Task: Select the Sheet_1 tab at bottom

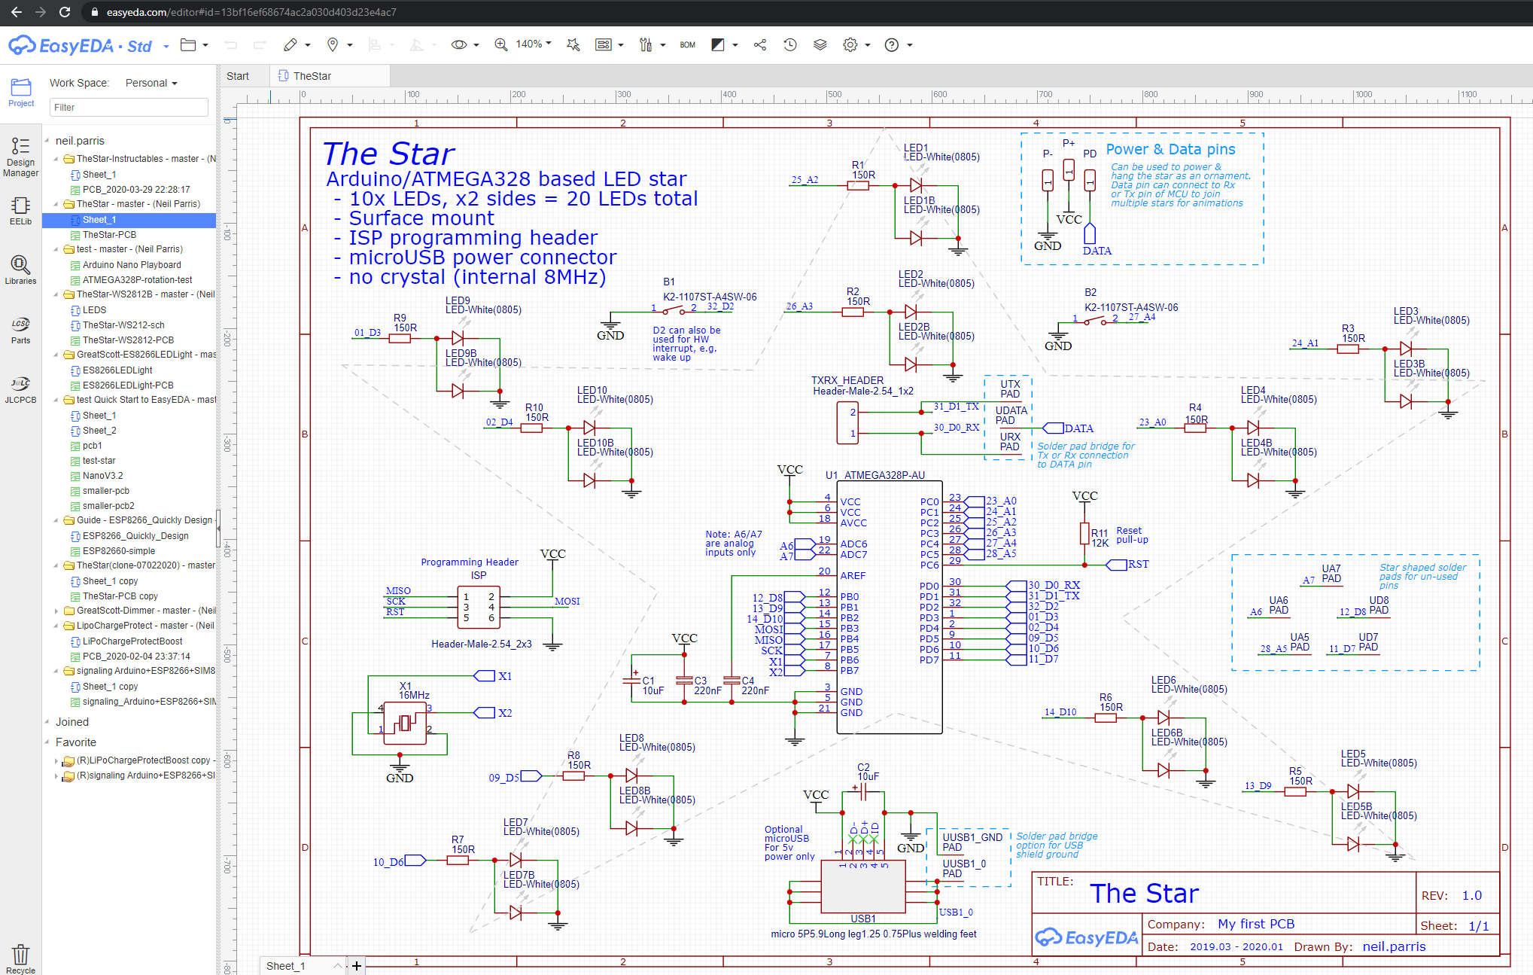Action: [x=285, y=965]
